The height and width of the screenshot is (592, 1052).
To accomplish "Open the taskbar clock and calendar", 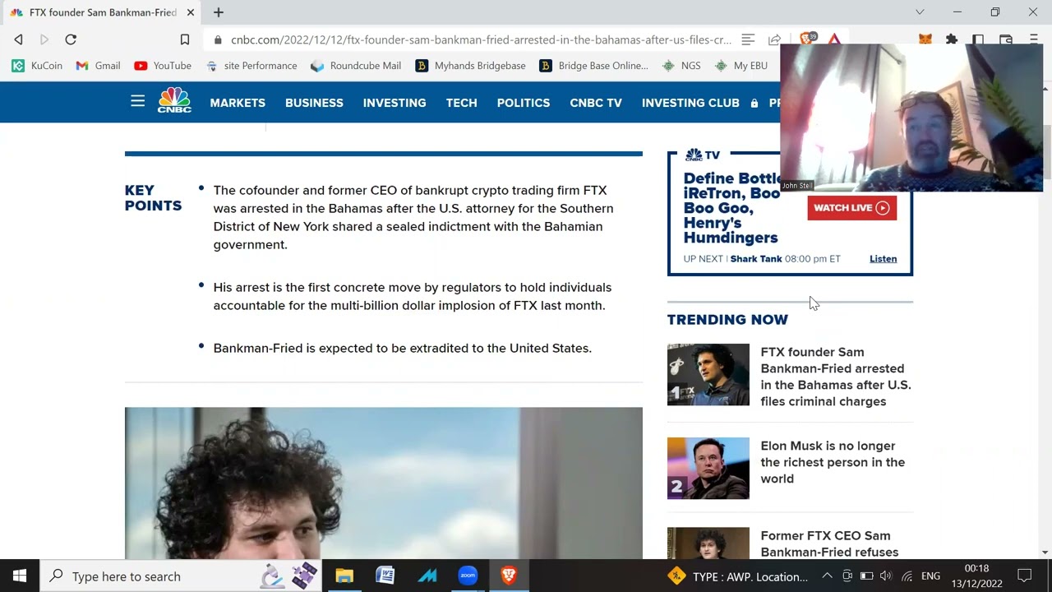I will [x=977, y=576].
